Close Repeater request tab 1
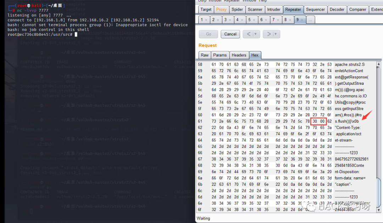This screenshot has height=223, width=383. click(x=206, y=20)
